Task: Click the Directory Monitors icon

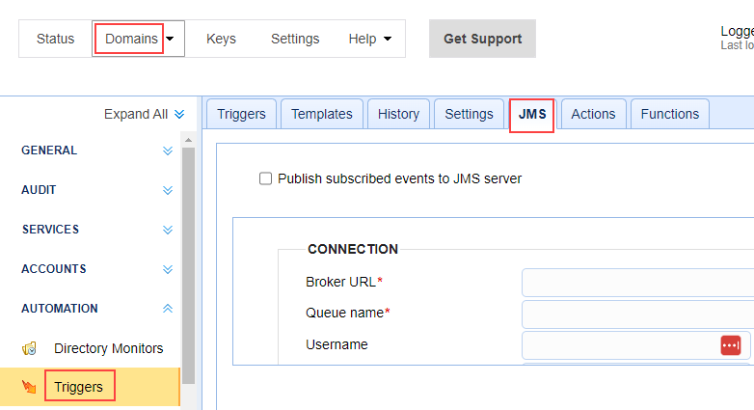Action: [30, 348]
